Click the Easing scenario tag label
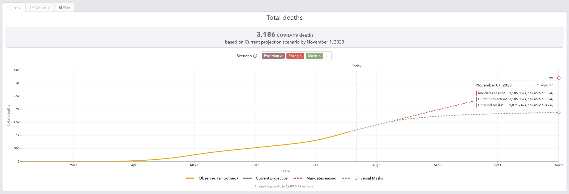This screenshot has height=194, width=569. (293, 56)
